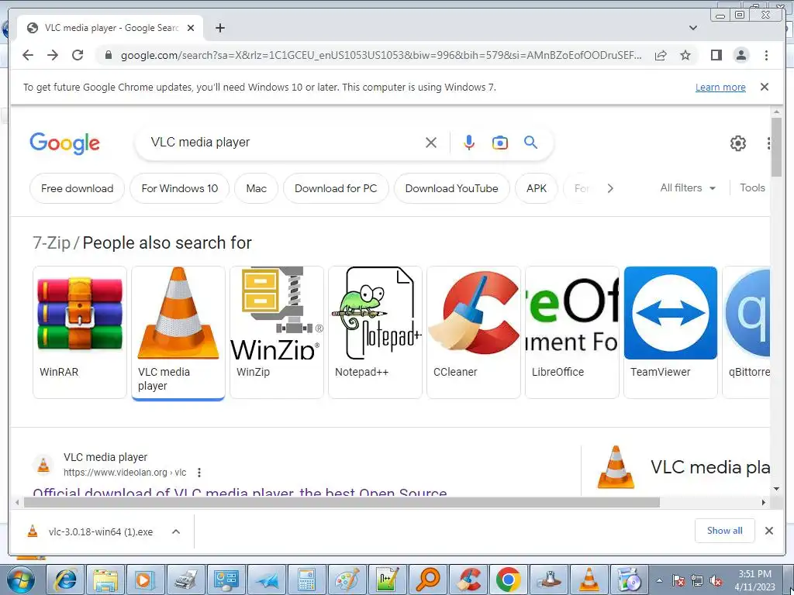794x595 pixels.
Task: Go back with the browser back arrow
Action: click(28, 55)
